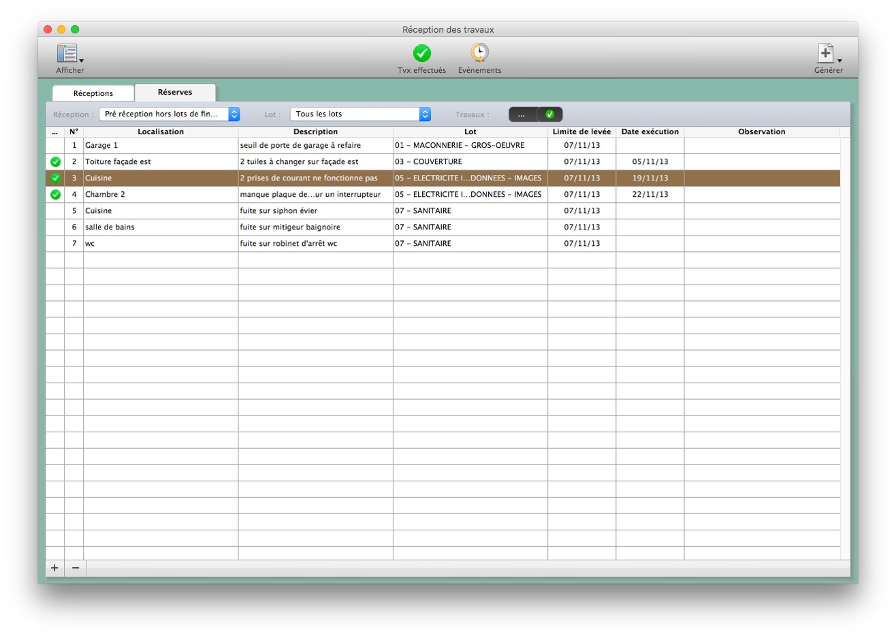
Task: Open the Lot dropdown showing Tous les lots
Action: [x=425, y=114]
